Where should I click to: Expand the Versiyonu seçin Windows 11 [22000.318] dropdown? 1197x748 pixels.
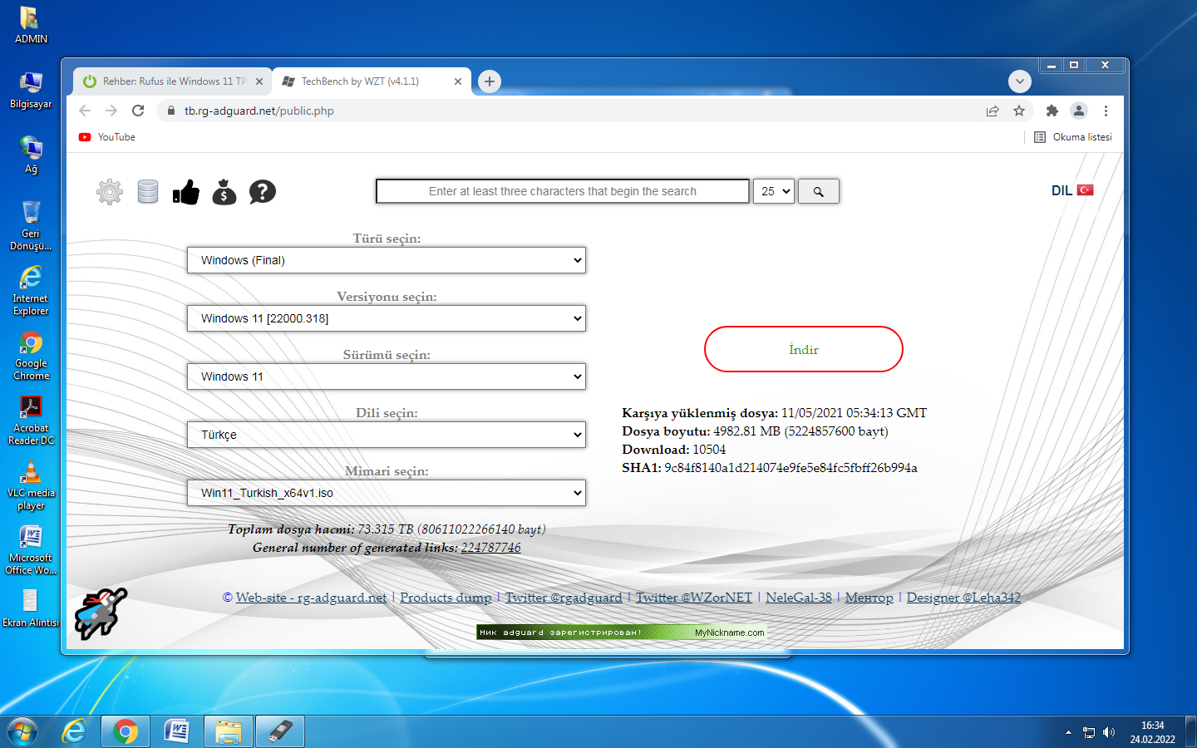click(x=387, y=318)
